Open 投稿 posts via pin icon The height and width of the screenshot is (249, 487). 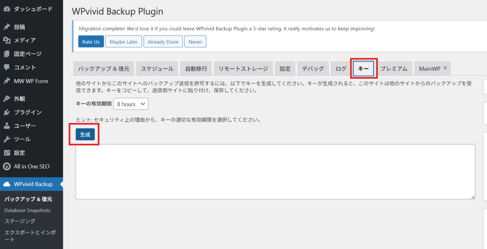tap(7, 27)
